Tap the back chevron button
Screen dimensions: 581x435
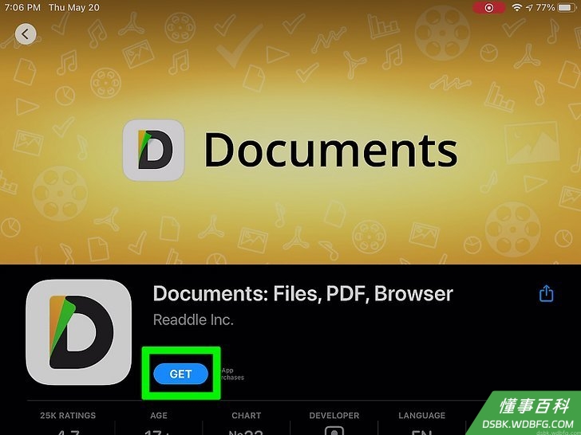click(26, 34)
